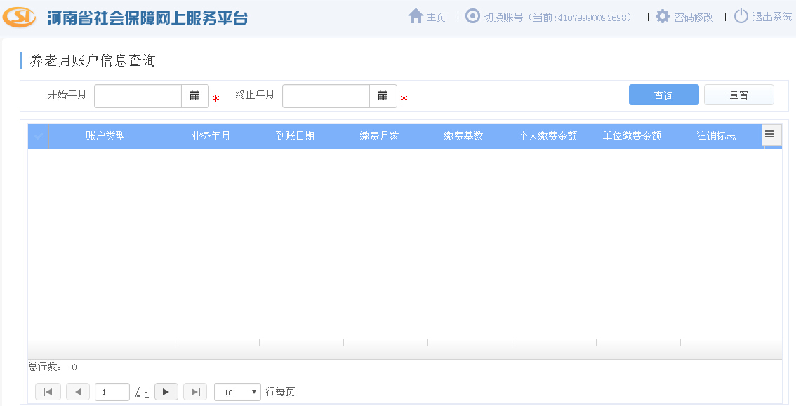This screenshot has height=406, width=796.
Task: Go to the first page
Action: tap(48, 392)
